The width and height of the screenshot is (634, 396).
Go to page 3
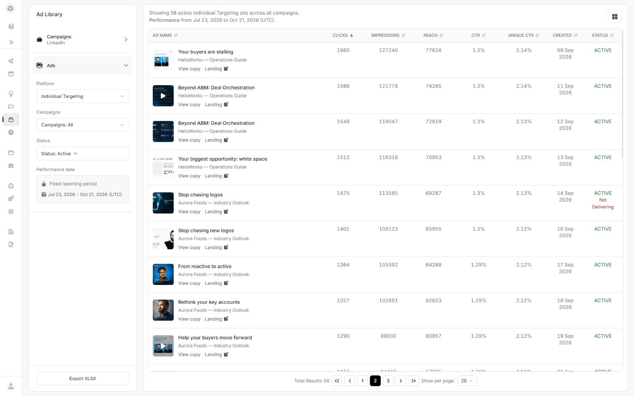[x=388, y=381]
